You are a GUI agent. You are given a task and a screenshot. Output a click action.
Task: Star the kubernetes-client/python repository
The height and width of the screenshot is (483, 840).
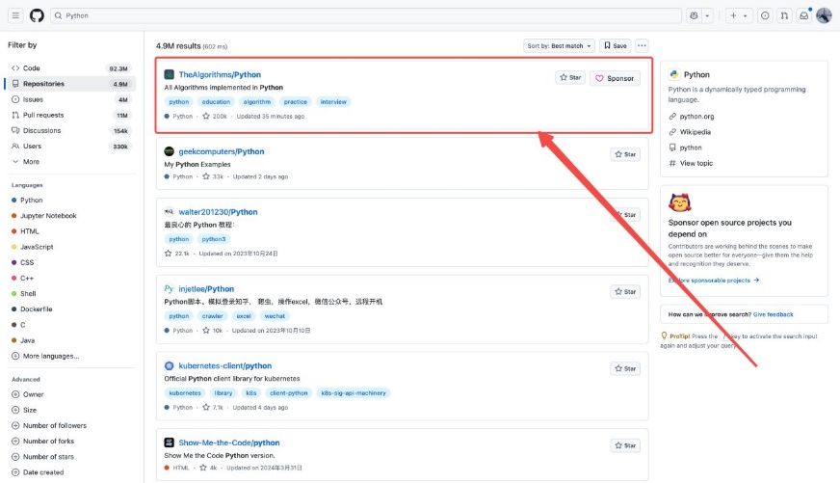coord(625,368)
